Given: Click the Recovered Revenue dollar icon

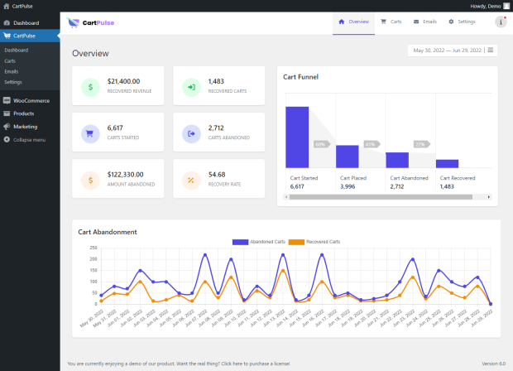Looking at the screenshot, I should 92,86.
